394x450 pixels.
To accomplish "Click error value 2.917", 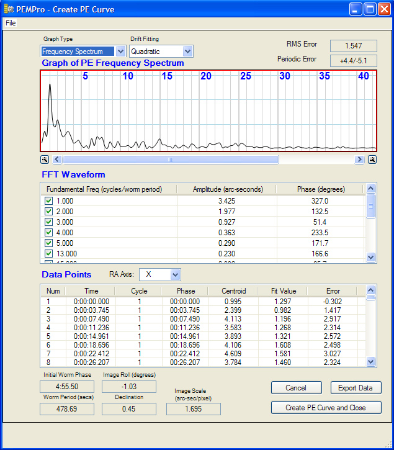I will 333,319.
